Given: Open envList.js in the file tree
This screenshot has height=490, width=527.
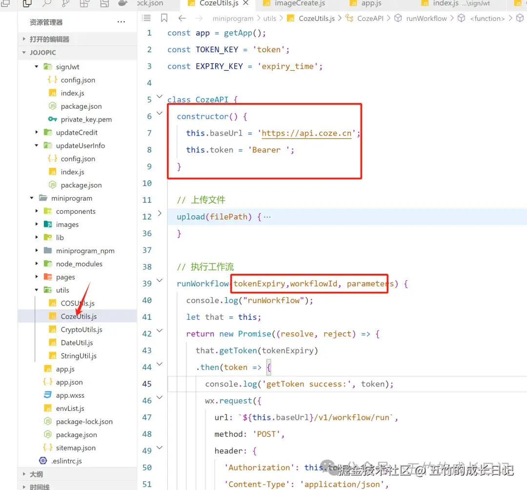Looking at the screenshot, I should (x=70, y=408).
